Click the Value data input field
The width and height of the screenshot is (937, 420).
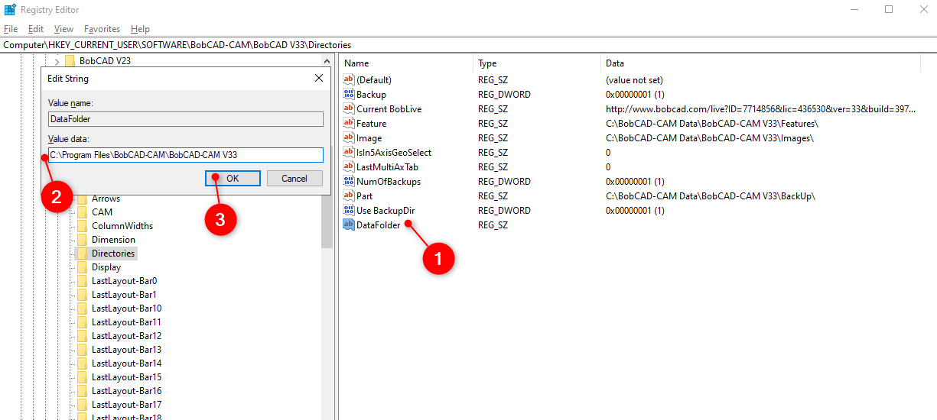coord(186,155)
